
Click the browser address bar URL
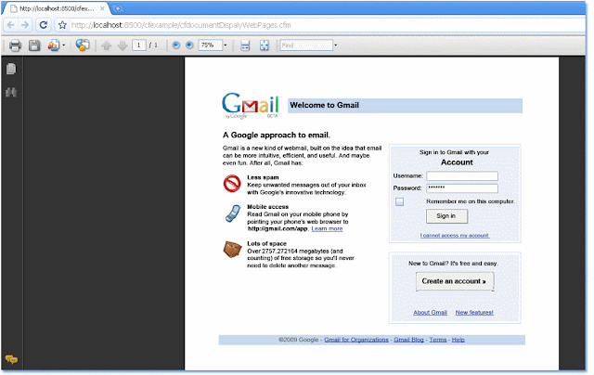click(x=181, y=25)
